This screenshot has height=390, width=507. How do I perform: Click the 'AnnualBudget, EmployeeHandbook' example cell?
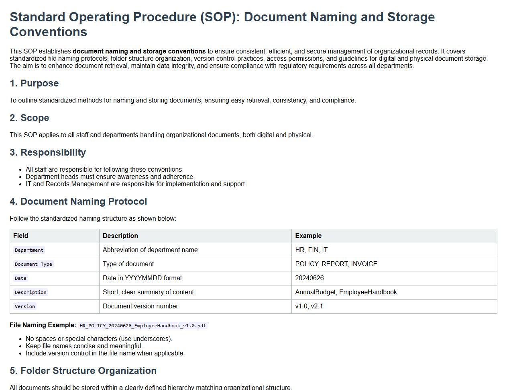346,292
